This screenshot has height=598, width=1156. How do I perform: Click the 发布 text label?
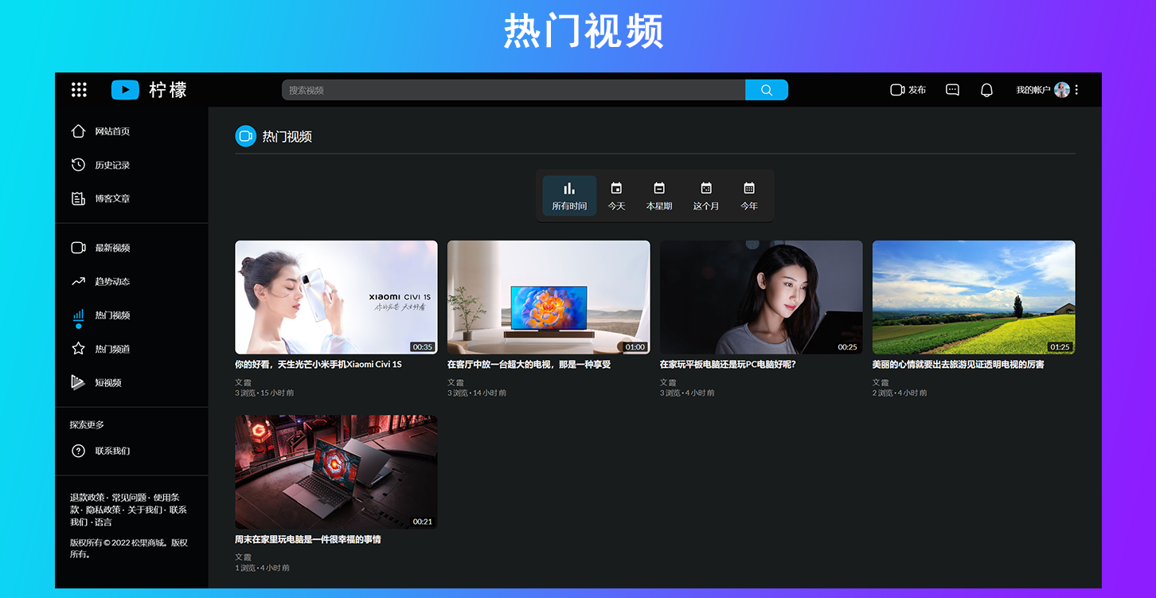coord(917,90)
